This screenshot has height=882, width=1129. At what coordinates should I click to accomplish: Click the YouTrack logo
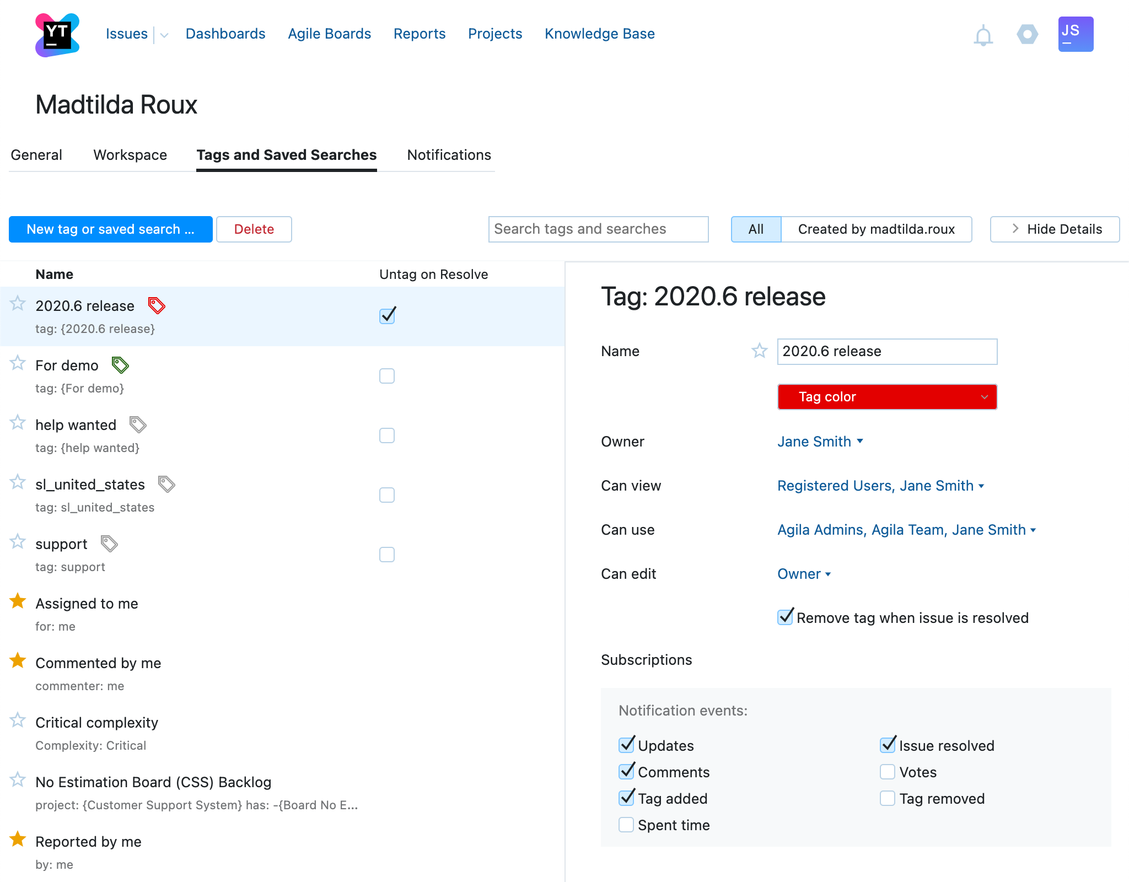57,34
